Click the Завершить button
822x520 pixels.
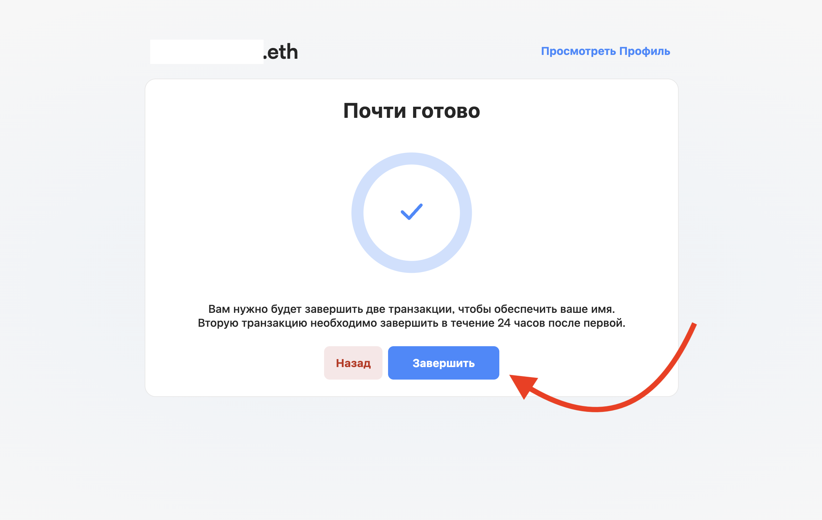tap(443, 363)
